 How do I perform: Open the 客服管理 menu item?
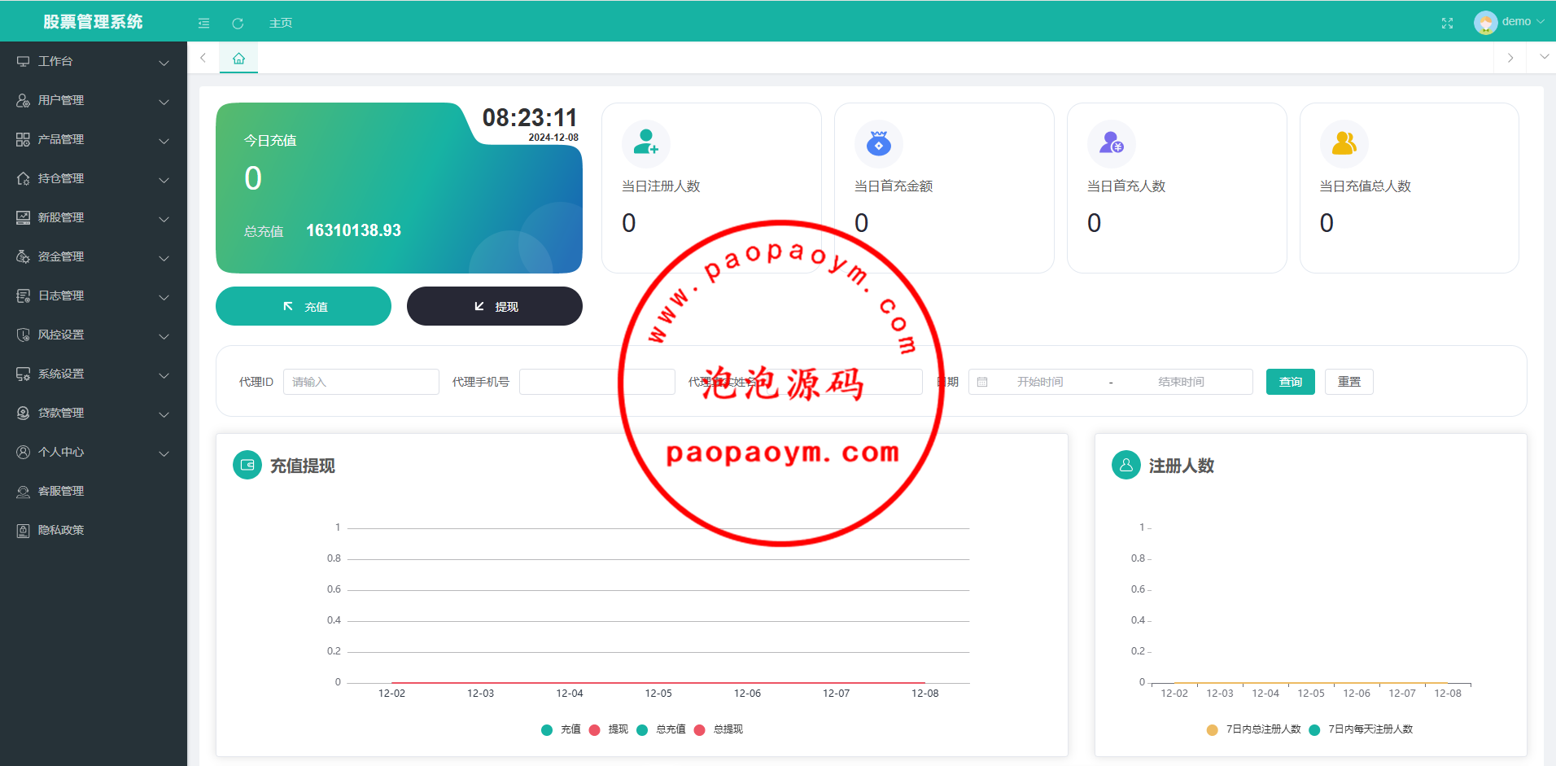94,491
